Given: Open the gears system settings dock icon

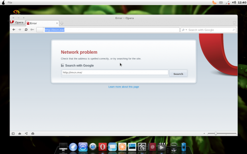Looking at the screenshot, I should [x=142, y=147].
